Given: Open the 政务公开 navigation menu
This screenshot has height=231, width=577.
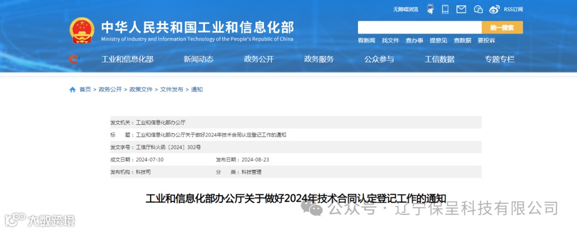Looking at the screenshot, I should 259,59.
